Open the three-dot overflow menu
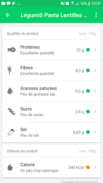The height and width of the screenshot is (183, 103). pyautogui.click(x=96, y=15)
